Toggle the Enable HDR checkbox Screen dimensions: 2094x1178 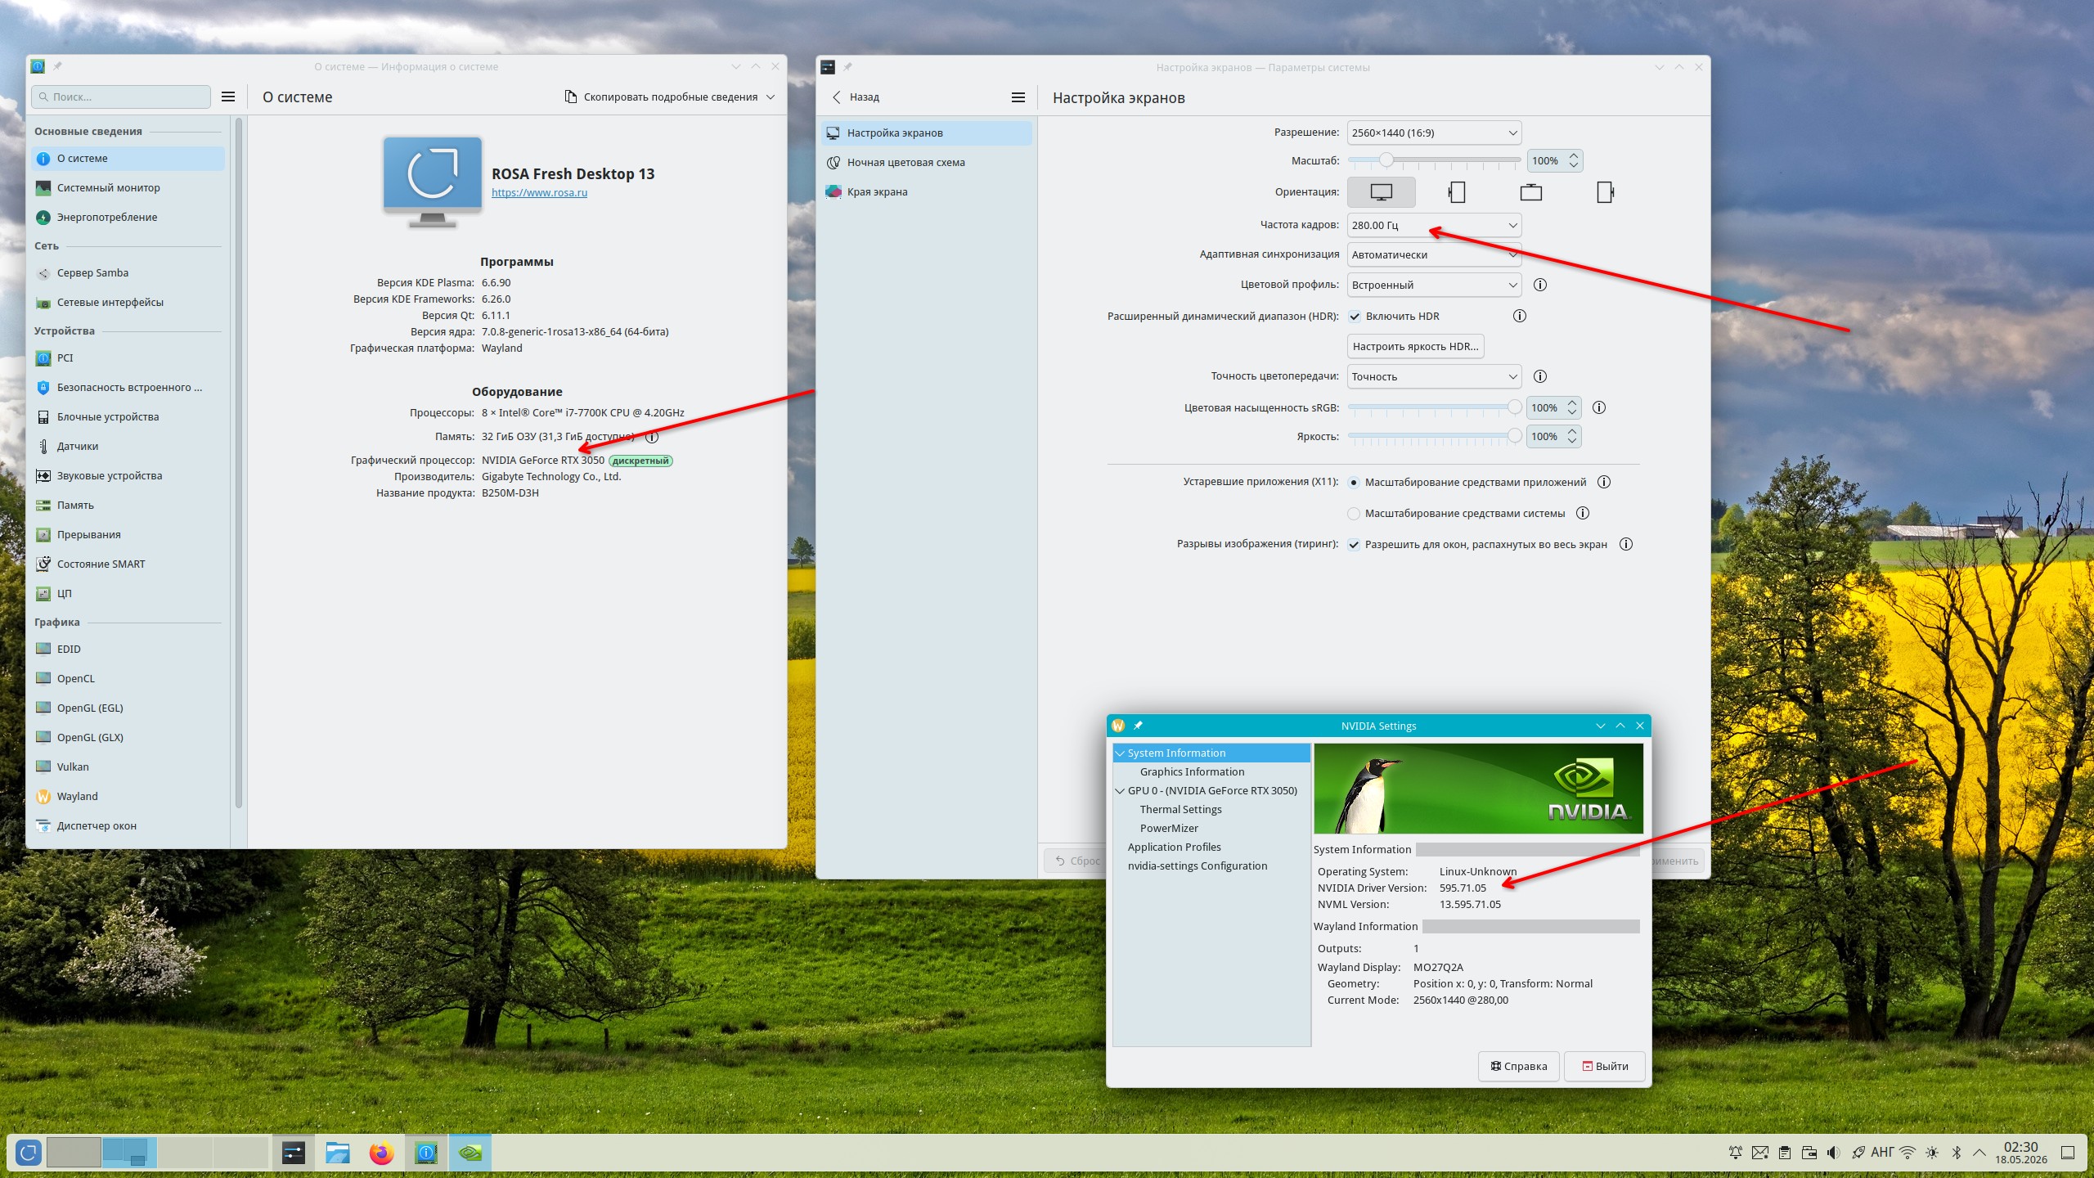click(x=1355, y=317)
